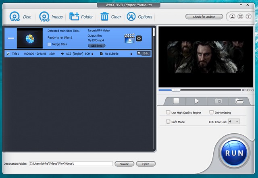
Task: Take a snapshot with camera icon
Action: [218, 101]
